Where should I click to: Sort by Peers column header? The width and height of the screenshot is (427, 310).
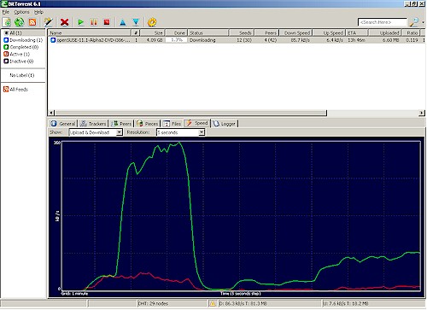pyautogui.click(x=266, y=32)
